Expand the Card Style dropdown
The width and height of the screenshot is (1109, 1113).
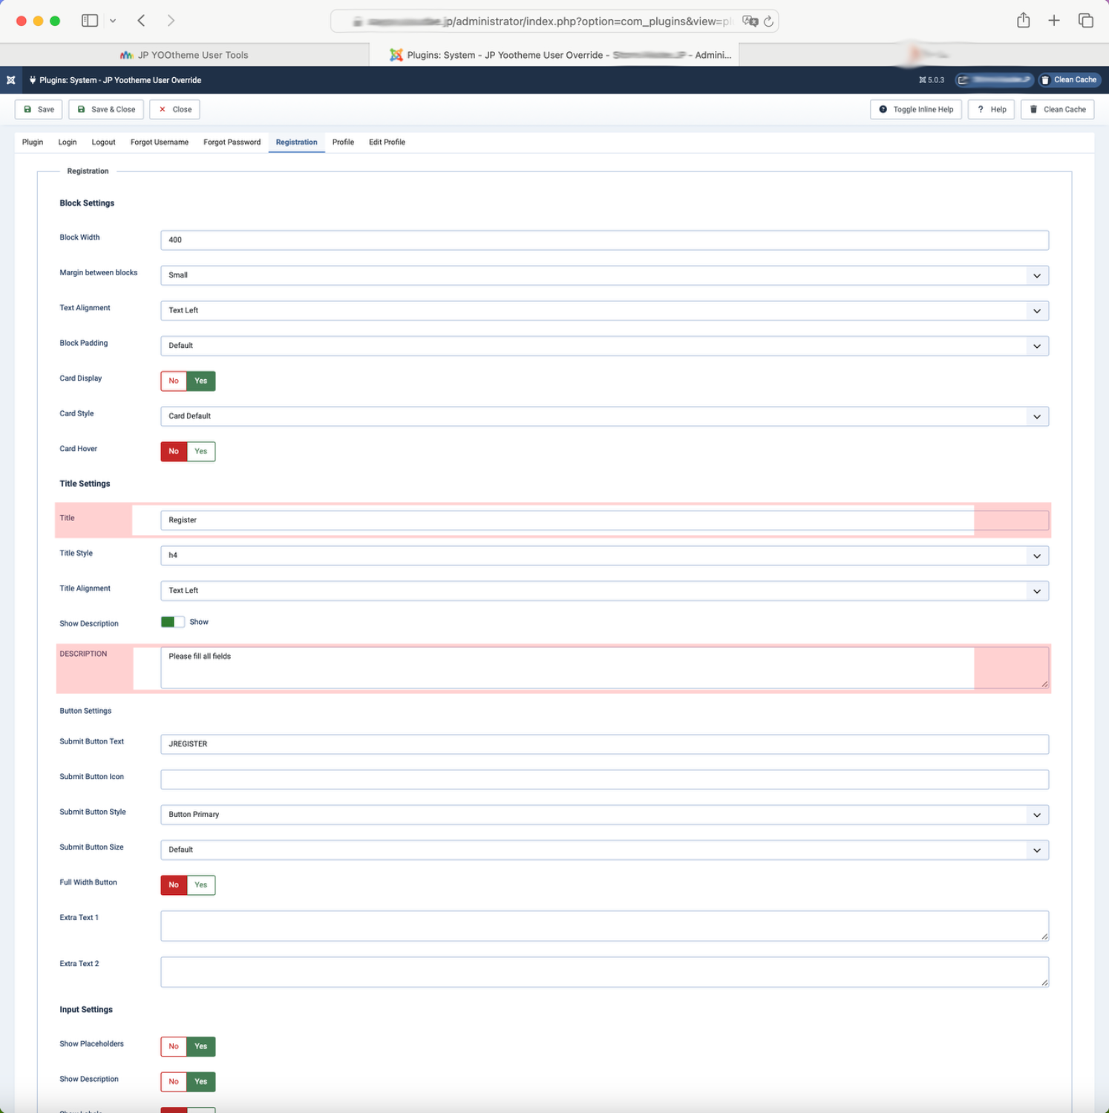click(604, 416)
